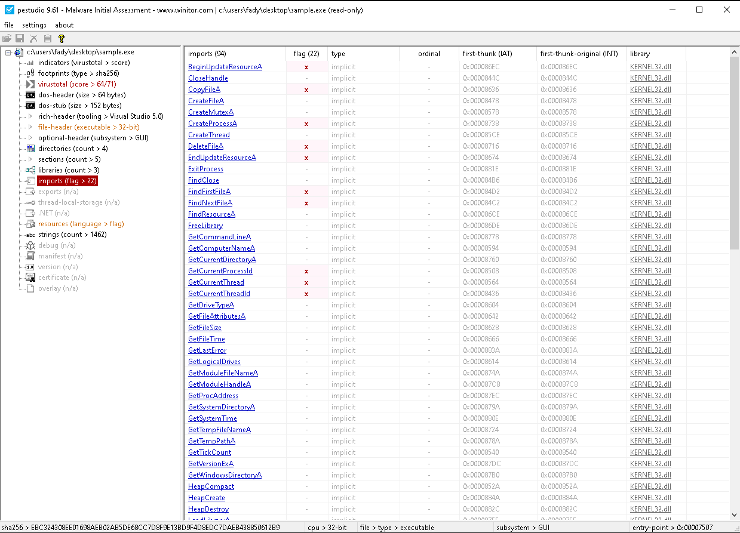Click the document icon beside manifest
Viewport: 740px width, 533px height.
30,256
